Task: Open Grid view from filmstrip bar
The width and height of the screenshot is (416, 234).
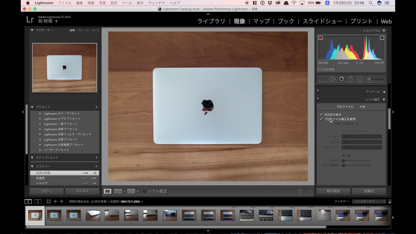Action: (49, 201)
